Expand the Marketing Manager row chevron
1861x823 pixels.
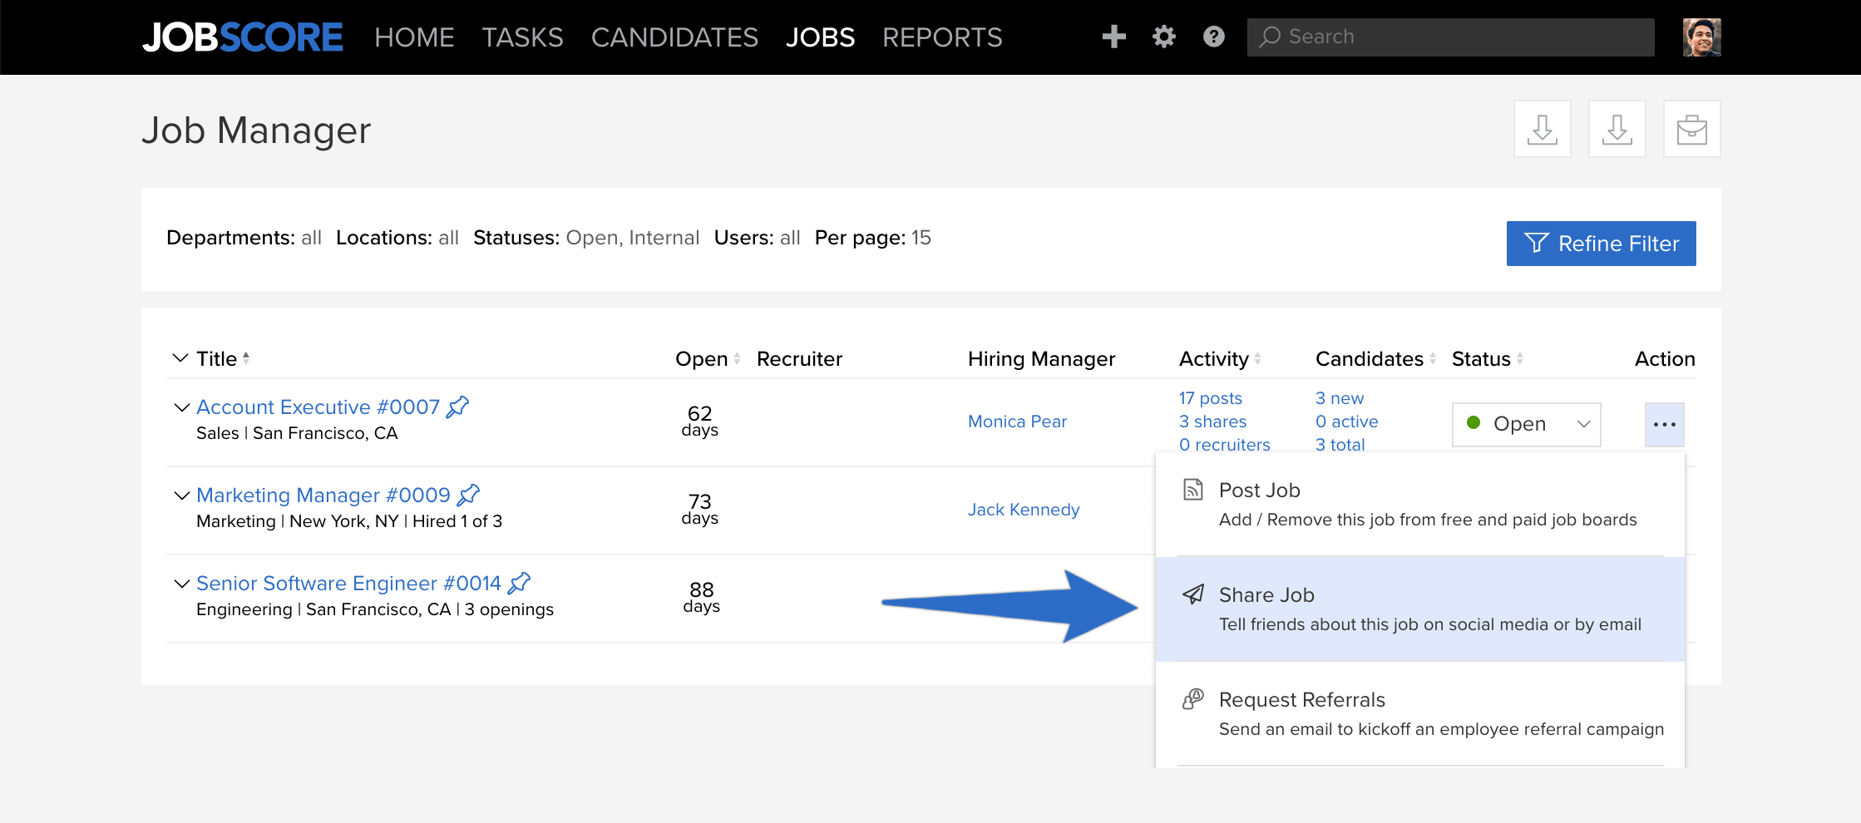pos(181,495)
